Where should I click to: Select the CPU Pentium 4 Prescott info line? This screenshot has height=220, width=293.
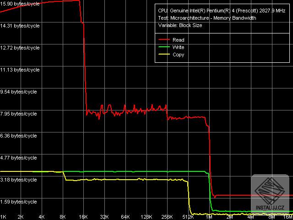coord(222,11)
